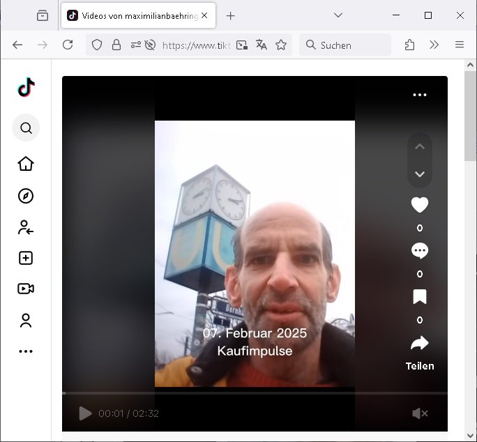Open the Profile icon in sidebar
477x442 pixels.
[x=26, y=321]
